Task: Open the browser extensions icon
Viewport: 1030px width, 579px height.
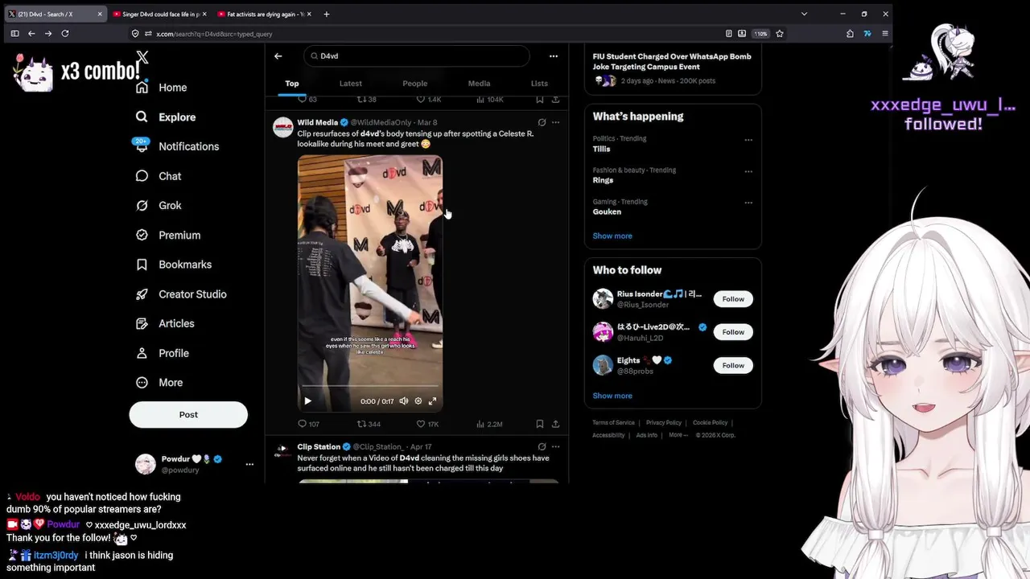Action: (850, 34)
